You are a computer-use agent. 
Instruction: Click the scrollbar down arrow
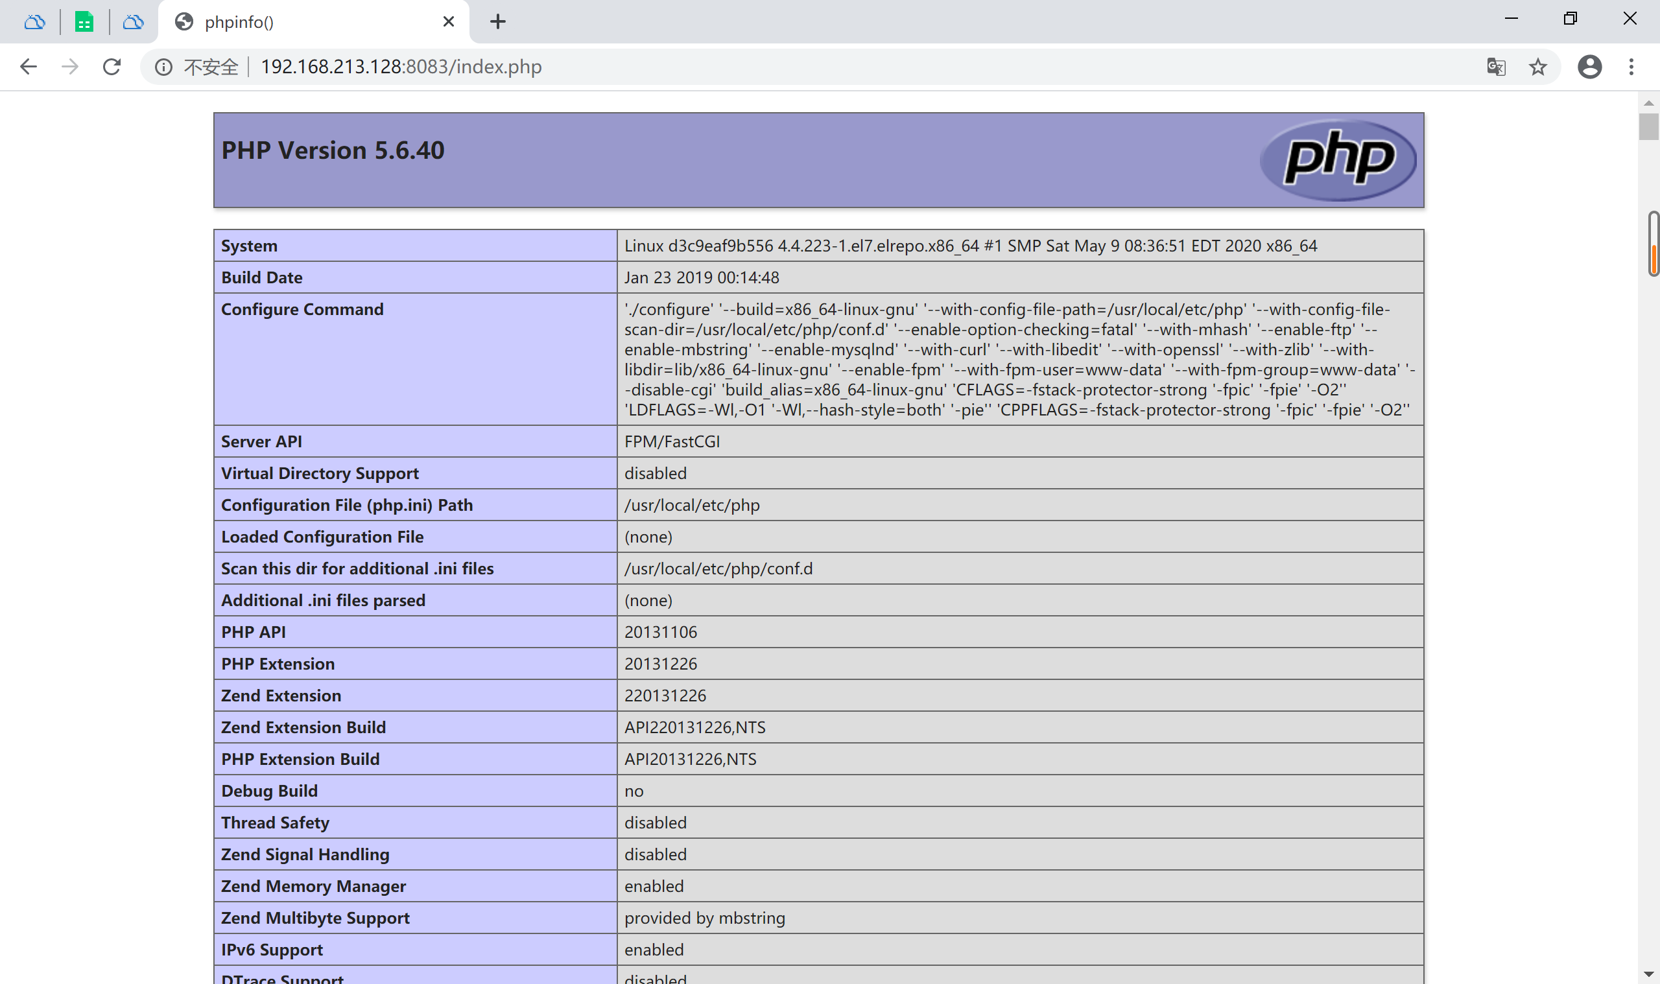(x=1648, y=974)
